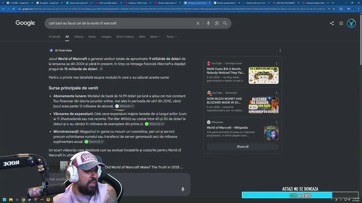Viewport: 362px width, 203px height.
Task: Open the Chrome extensions menu
Action: (341, 9)
